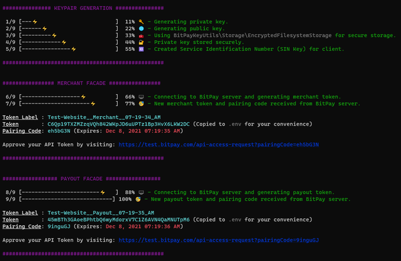Click Test-Website__Merchant__07-19-34_AM token label value
The height and width of the screenshot is (261, 401).
(104, 117)
